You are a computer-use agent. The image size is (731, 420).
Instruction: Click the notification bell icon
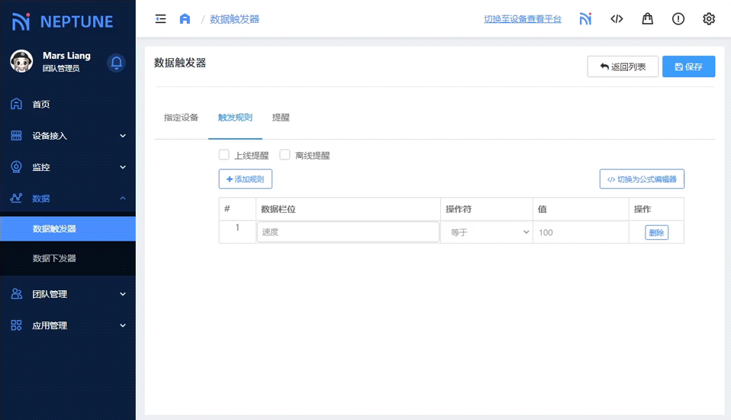(x=117, y=63)
